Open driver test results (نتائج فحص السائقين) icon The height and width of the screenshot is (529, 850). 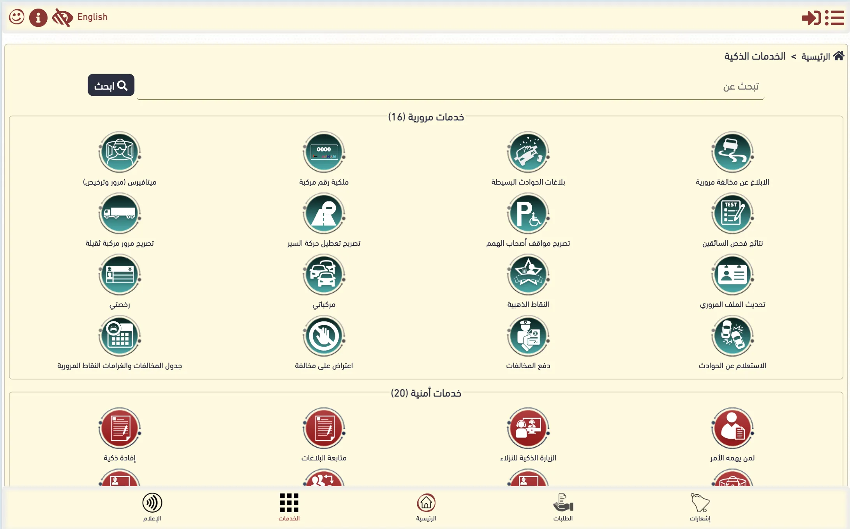(732, 213)
